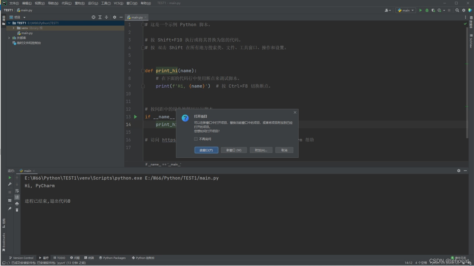The width and height of the screenshot is (474, 266).
Task: Print the Run console output
Action: (17, 204)
